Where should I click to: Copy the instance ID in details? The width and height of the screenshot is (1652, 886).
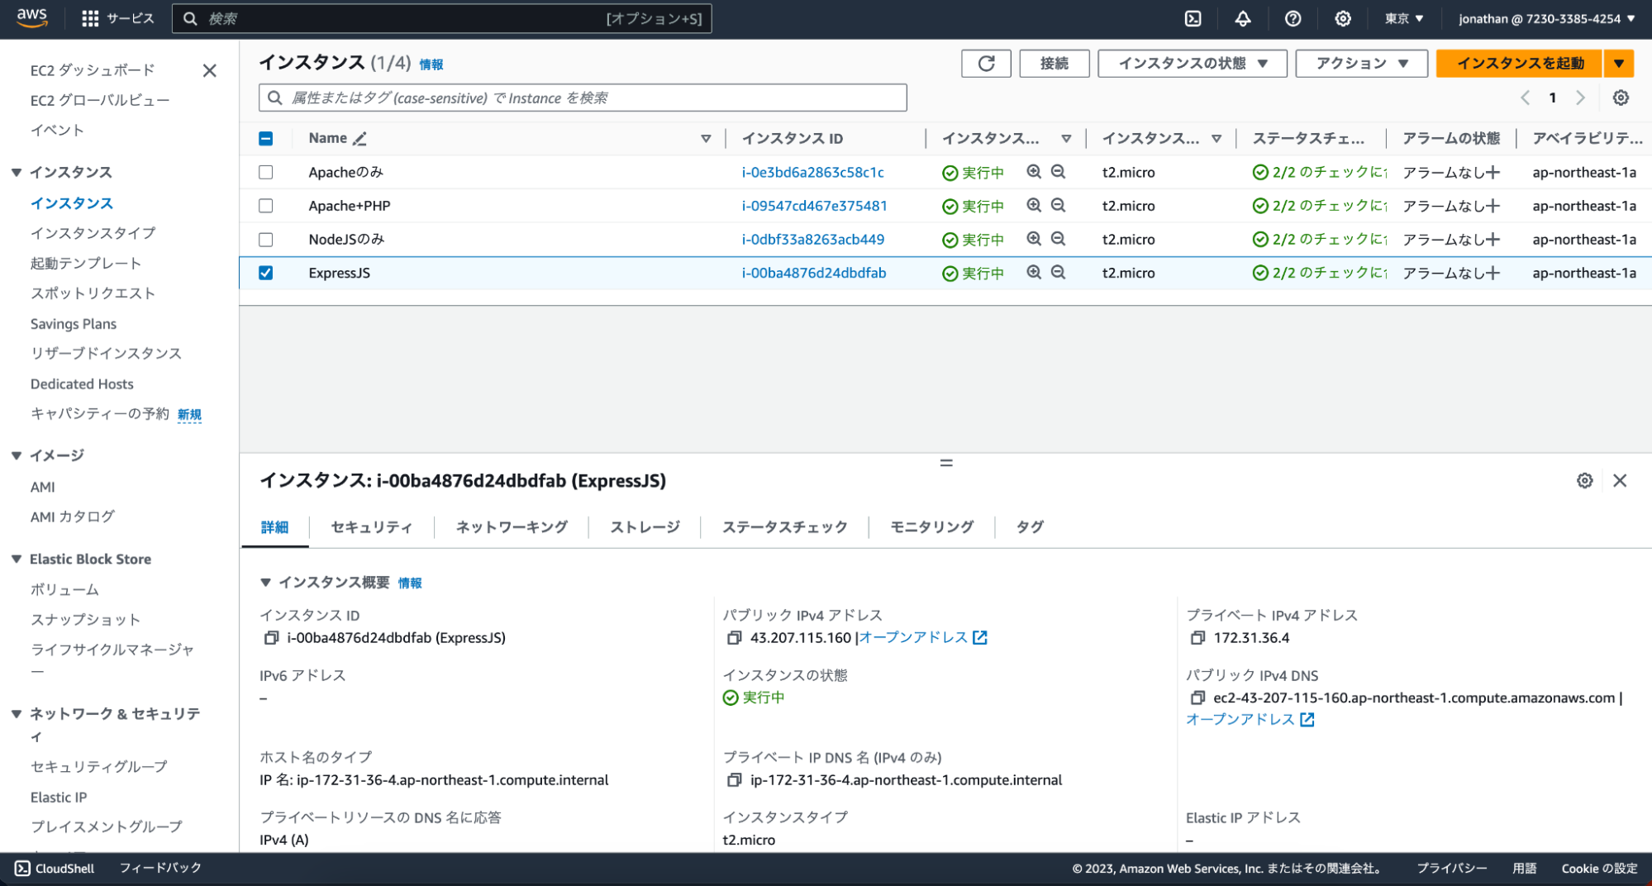point(271,638)
